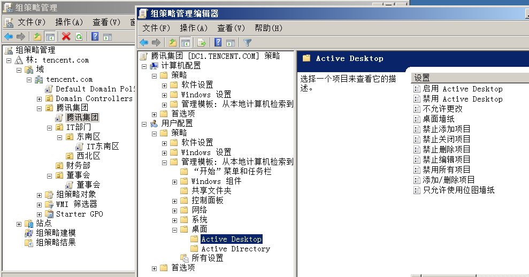Screen dimensions: 529x277
Task: Select 财务部 organizational unit
Action: click(78, 166)
